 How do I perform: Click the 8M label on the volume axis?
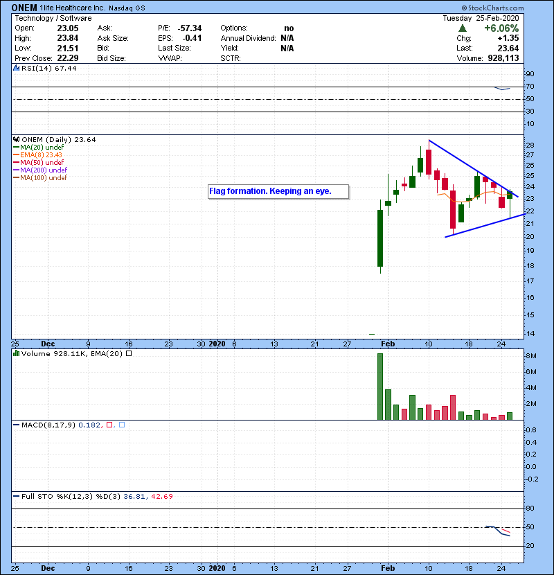[531, 355]
